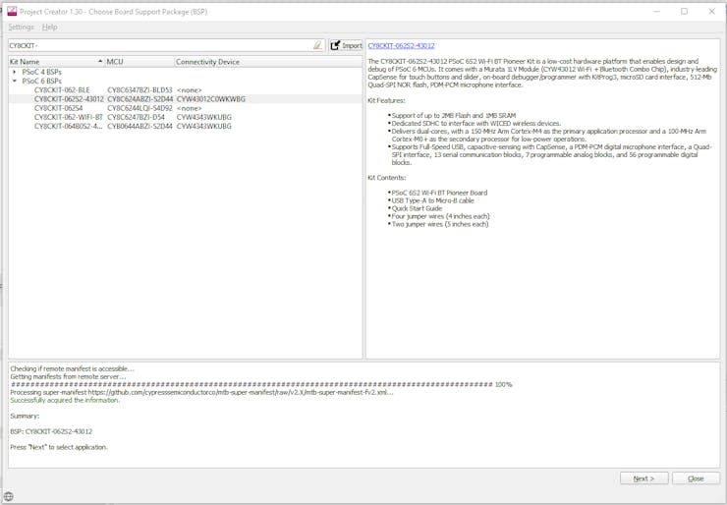Click MCU value CY8C624ABZI-S2D44

[140, 99]
